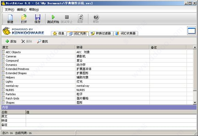Click the 原文 value field in content panel
This screenshot has height=136, width=198.
(111, 116)
